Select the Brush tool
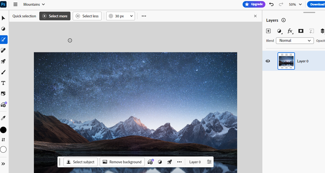The image size is (325, 173). [3, 72]
